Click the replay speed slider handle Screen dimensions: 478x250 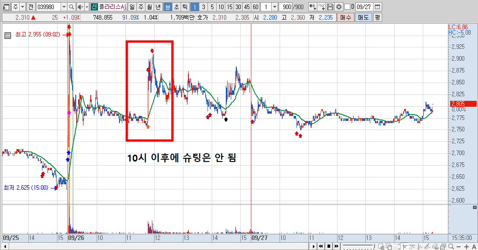coord(374,246)
